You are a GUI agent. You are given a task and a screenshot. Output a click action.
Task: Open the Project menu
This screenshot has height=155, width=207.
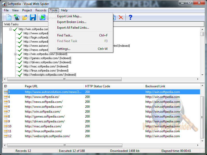[x=27, y=10]
